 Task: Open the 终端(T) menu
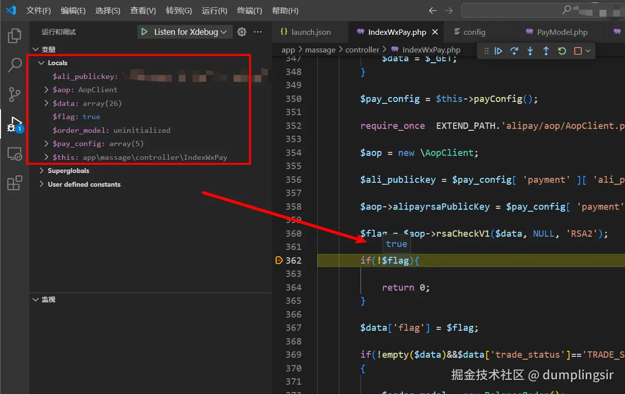(249, 11)
